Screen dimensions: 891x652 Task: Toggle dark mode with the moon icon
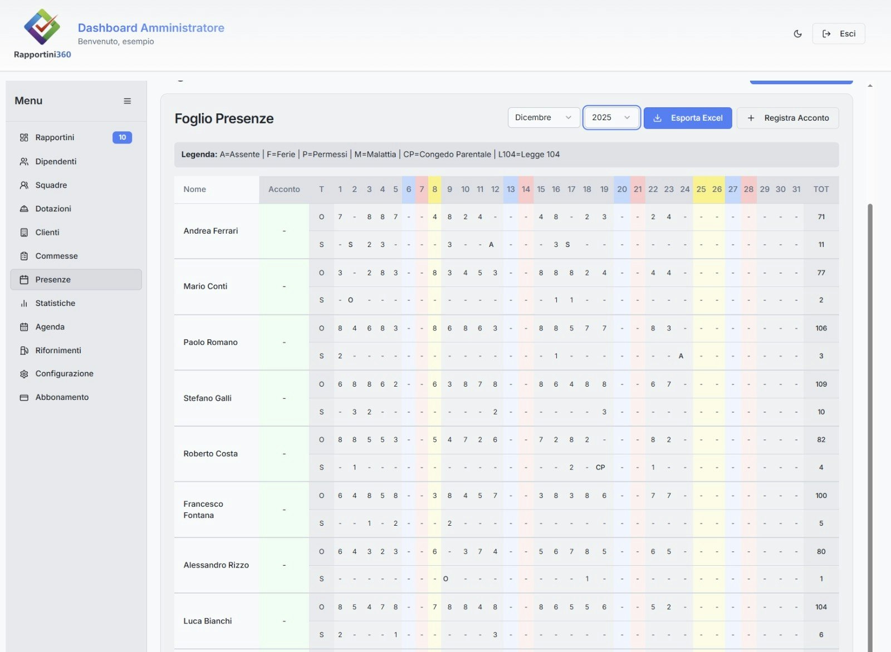[x=797, y=33]
